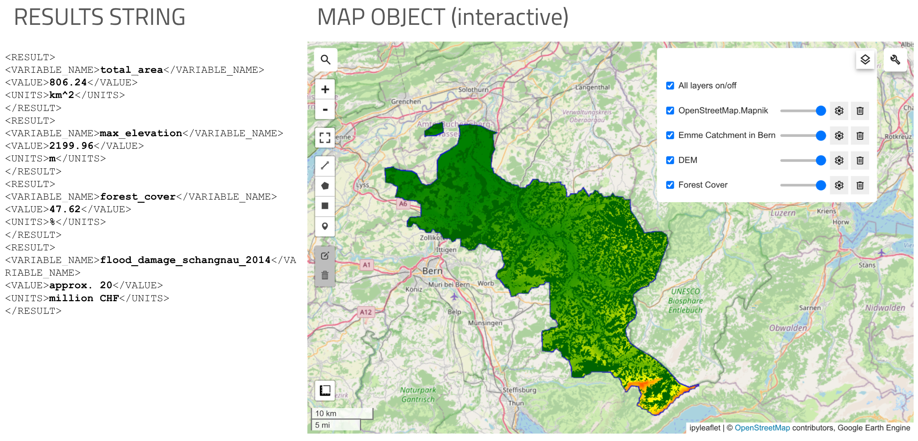The width and height of the screenshot is (918, 441).
Task: Click the Solothurn label on map
Action: pos(473,89)
